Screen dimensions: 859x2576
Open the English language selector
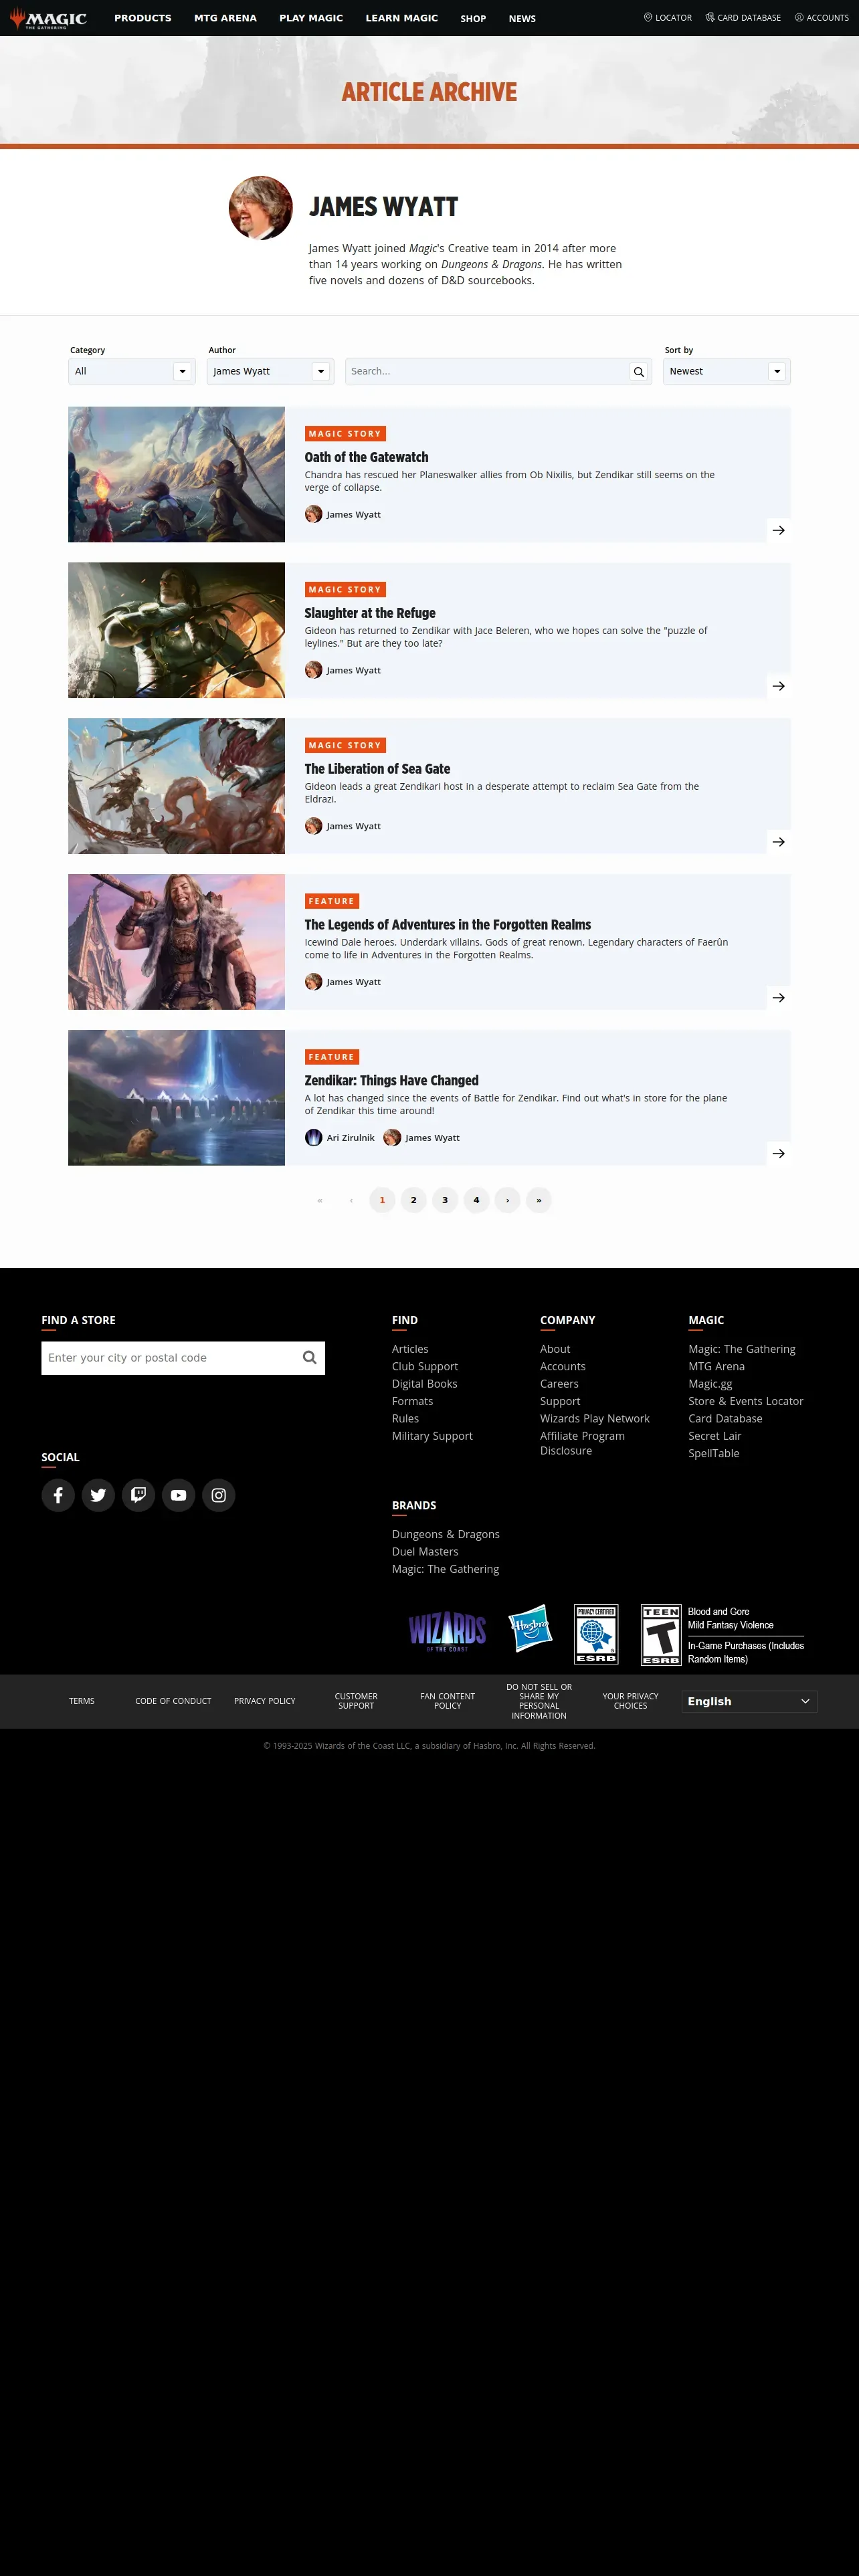[749, 1701]
